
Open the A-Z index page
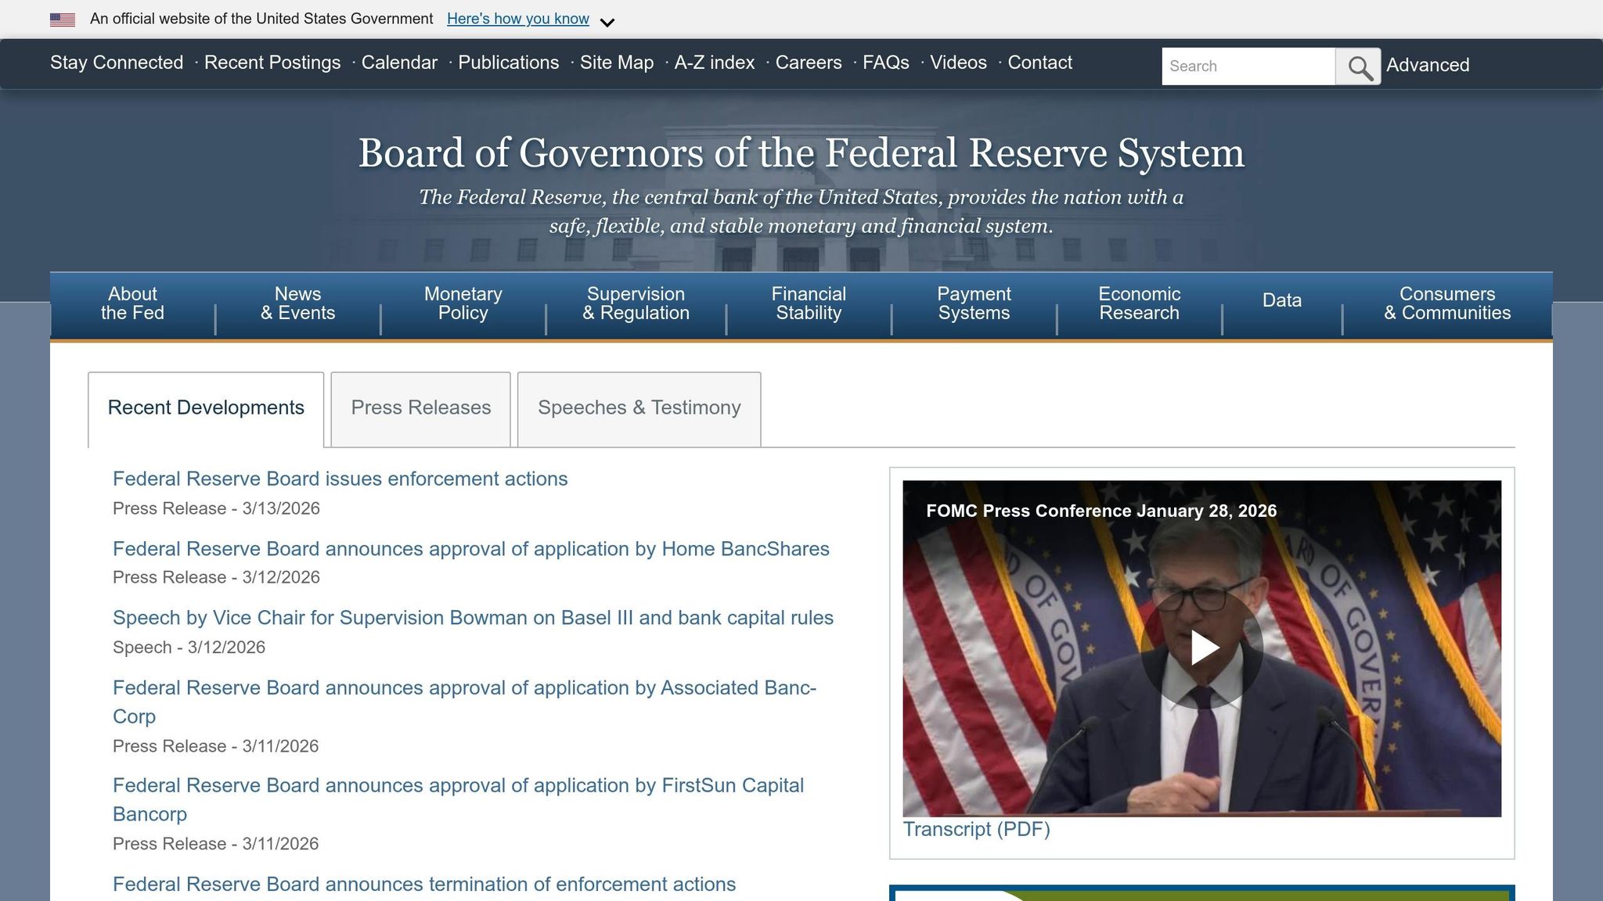tap(713, 63)
